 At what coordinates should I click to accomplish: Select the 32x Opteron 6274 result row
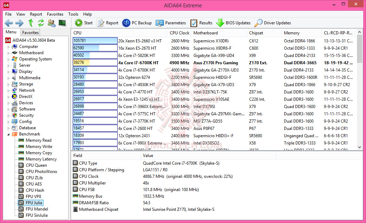(214, 77)
